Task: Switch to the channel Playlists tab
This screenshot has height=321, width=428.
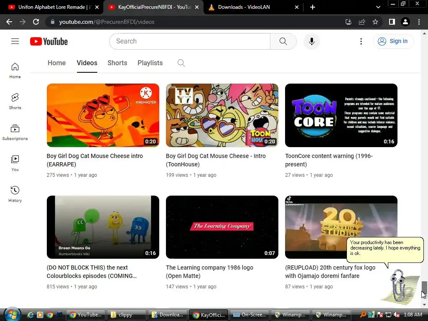Action: tap(150, 63)
